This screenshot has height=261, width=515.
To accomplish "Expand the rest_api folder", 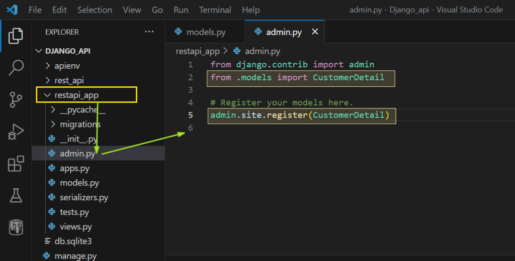I will (48, 80).
